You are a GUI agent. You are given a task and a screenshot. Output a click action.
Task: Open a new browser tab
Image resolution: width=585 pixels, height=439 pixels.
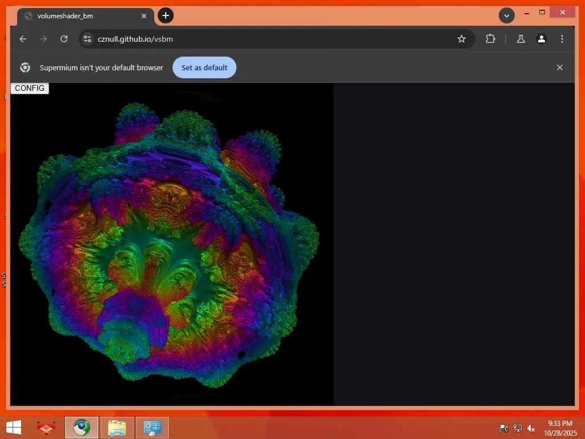tap(166, 15)
